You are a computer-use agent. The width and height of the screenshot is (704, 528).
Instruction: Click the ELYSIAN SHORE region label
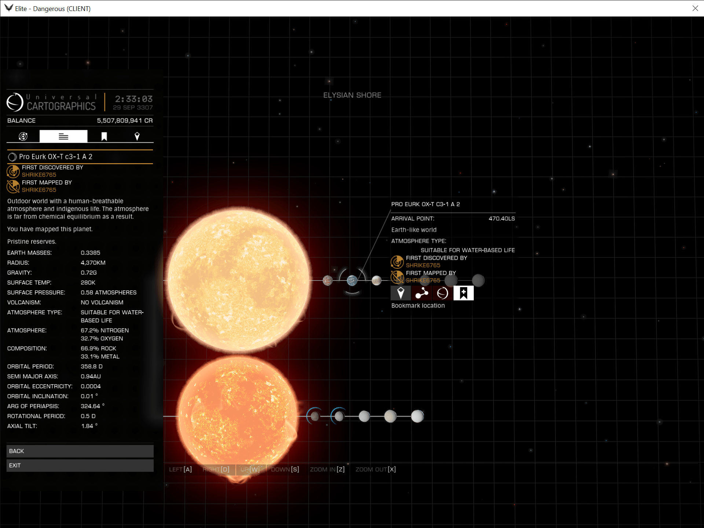pyautogui.click(x=352, y=95)
